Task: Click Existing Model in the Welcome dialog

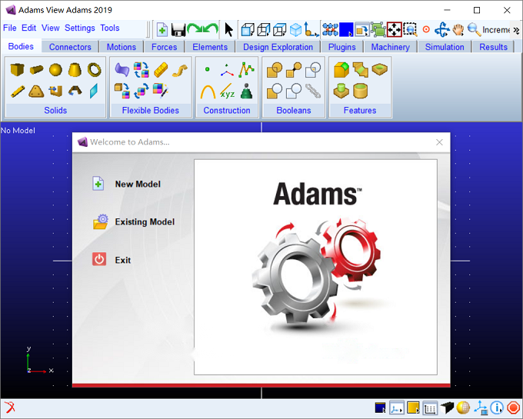Action: pyautogui.click(x=145, y=221)
